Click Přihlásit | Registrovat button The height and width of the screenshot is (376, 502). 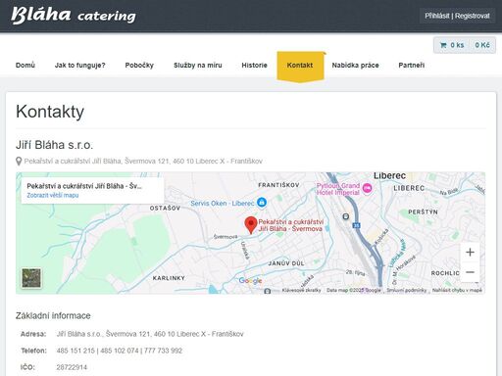coord(457,16)
